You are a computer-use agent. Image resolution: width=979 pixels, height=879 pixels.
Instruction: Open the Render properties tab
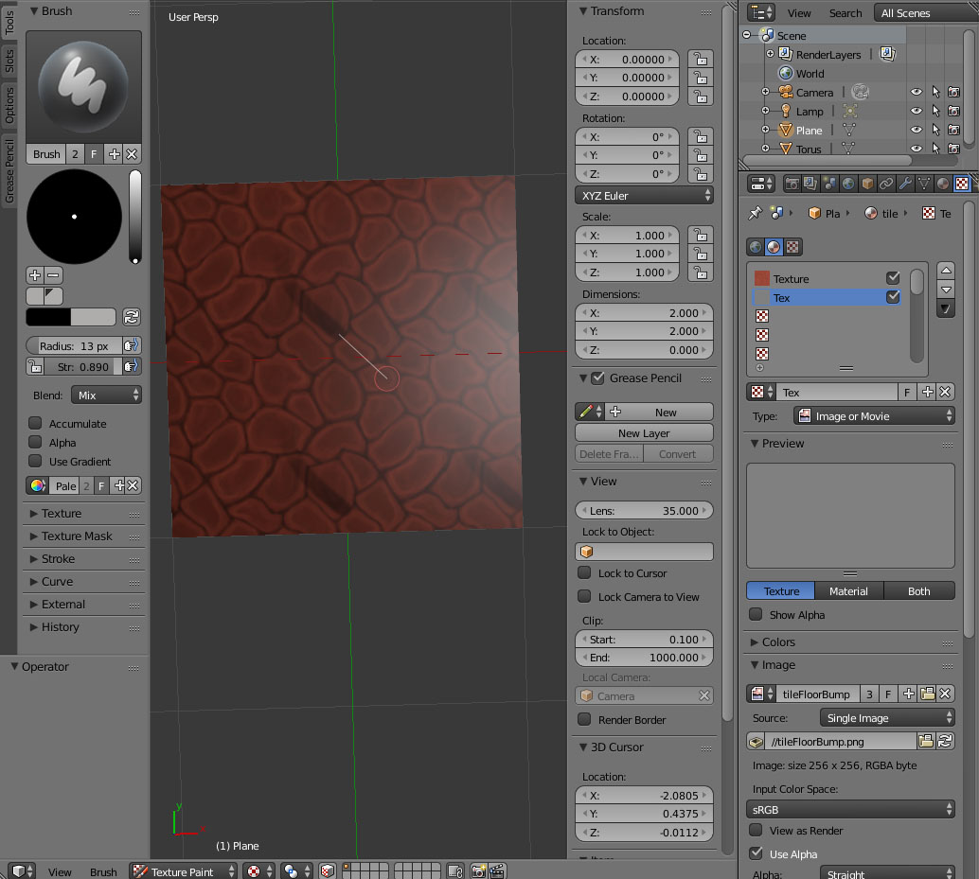792,183
